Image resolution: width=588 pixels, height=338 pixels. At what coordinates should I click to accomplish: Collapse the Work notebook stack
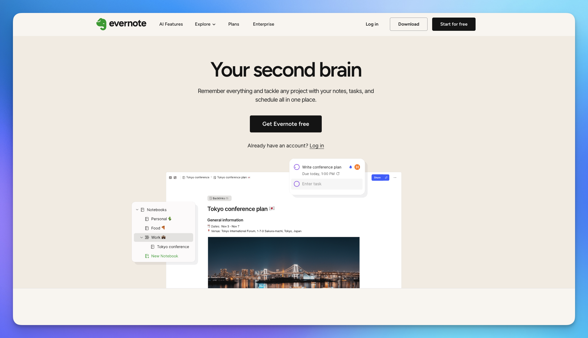tap(141, 238)
